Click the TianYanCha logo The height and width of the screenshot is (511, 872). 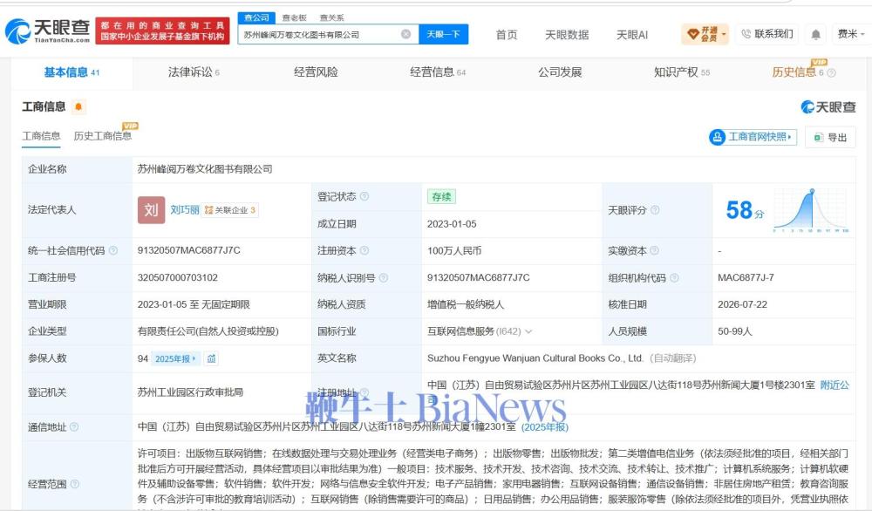pos(48,31)
